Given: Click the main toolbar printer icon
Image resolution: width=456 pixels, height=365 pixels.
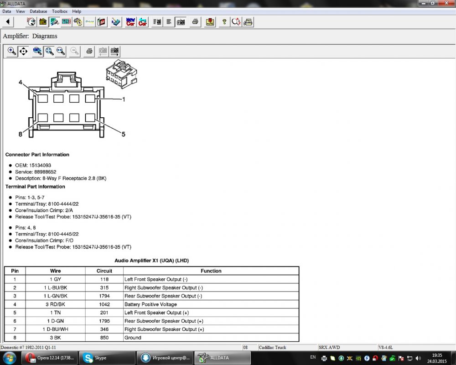Looking at the screenshot, I should (195, 21).
